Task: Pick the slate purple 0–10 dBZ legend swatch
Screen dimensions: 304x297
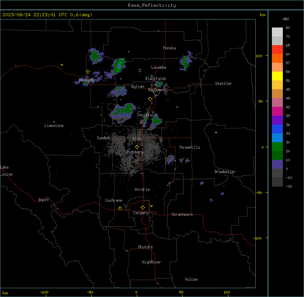Action: (x=277, y=164)
